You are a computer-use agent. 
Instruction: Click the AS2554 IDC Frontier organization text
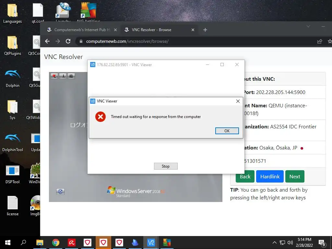tap(293, 127)
